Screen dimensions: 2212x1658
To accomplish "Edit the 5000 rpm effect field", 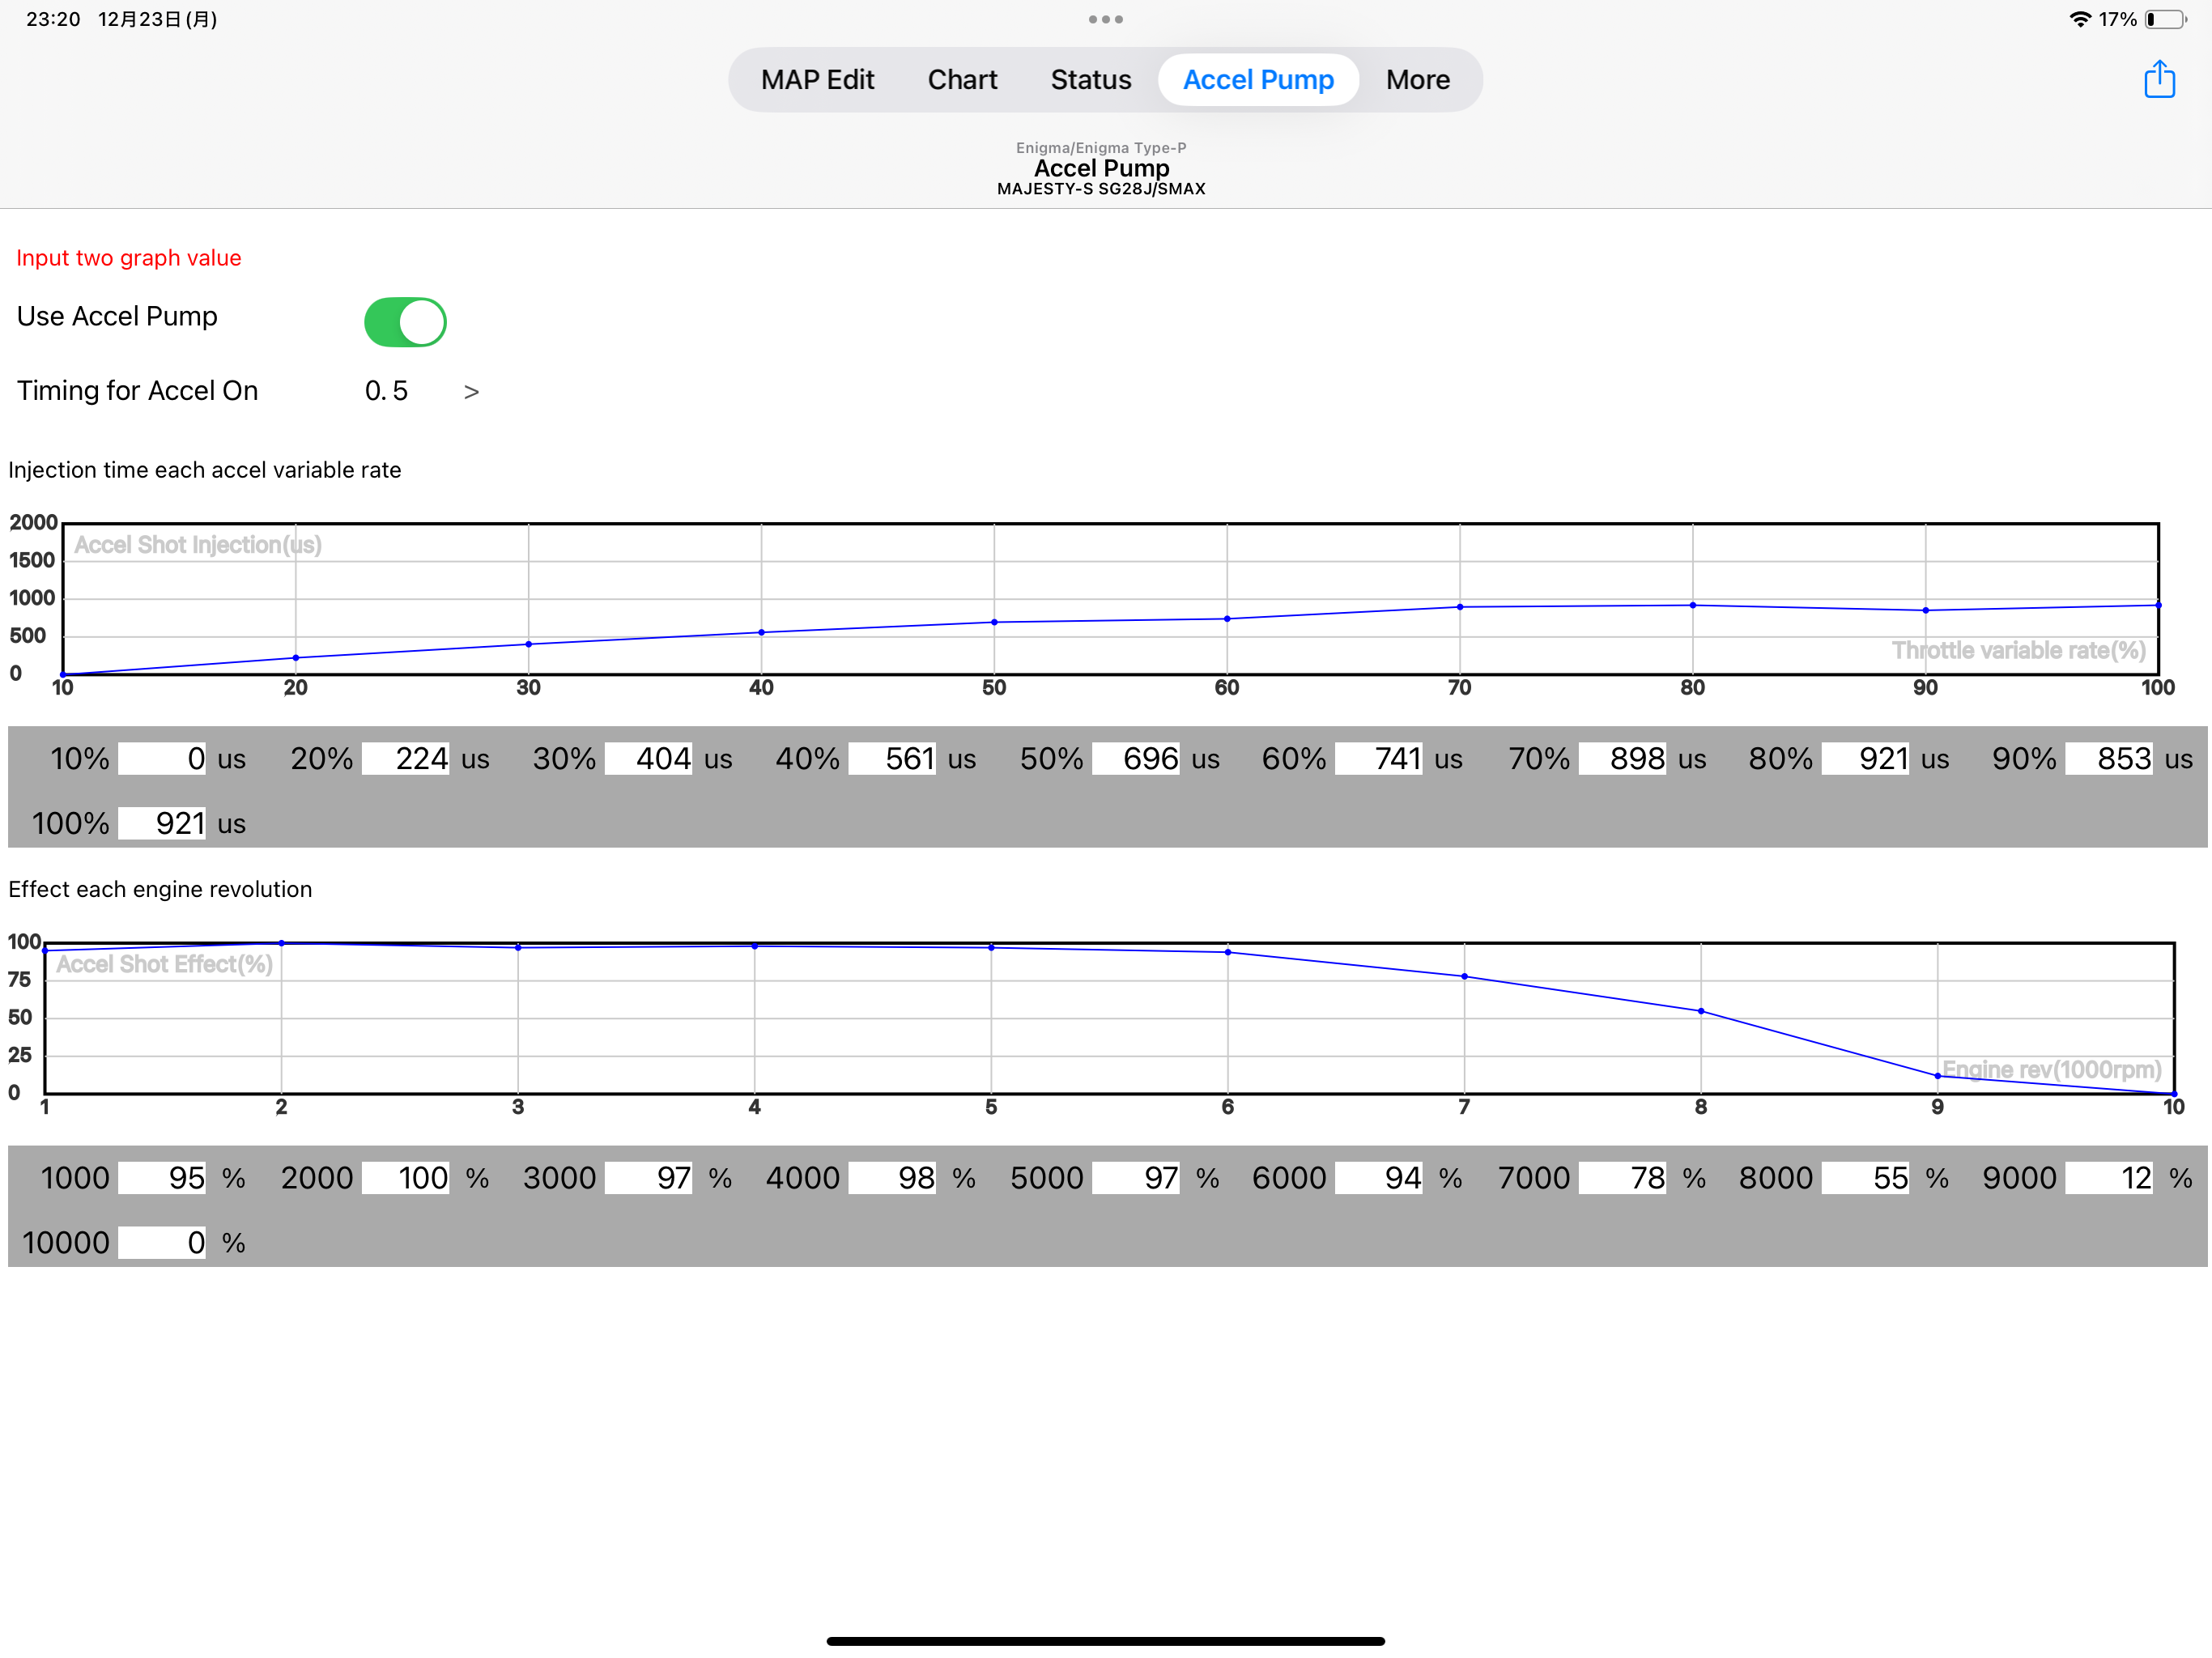I will click(x=1136, y=1177).
